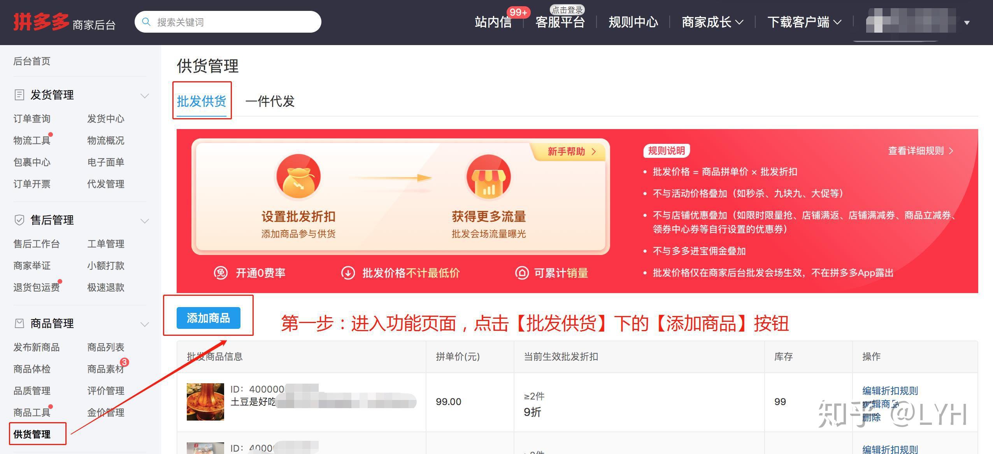993x454 pixels.
Task: Click the 发货管理 document icon
Action: (19, 95)
